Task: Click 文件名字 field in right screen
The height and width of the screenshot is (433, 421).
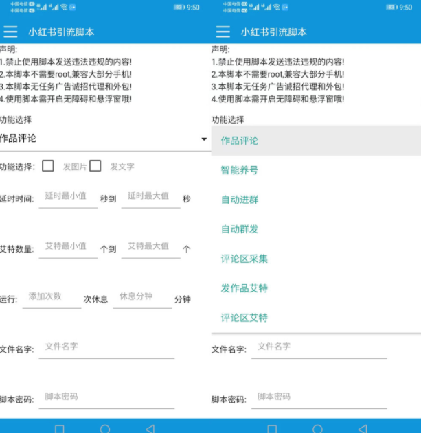Action: [319, 347]
